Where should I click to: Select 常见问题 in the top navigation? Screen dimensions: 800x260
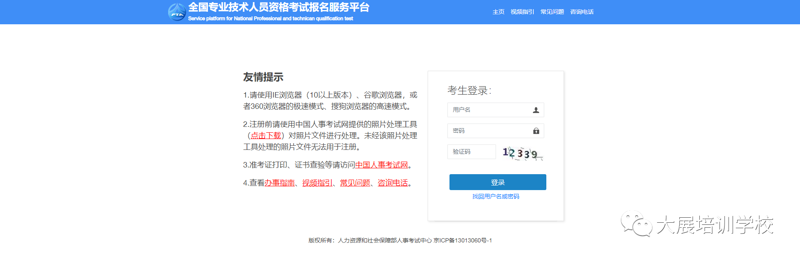click(x=552, y=12)
